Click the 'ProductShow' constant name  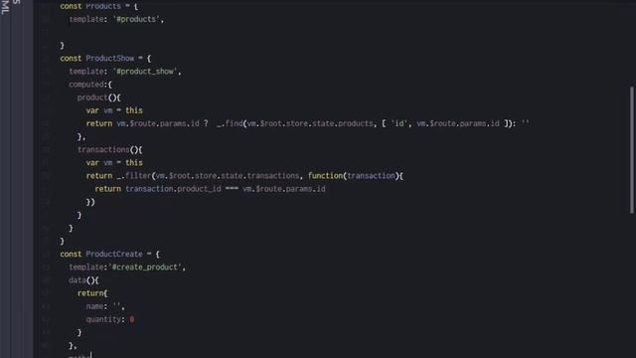tap(110, 58)
